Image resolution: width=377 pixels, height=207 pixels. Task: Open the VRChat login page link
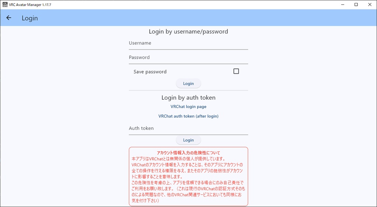point(188,107)
